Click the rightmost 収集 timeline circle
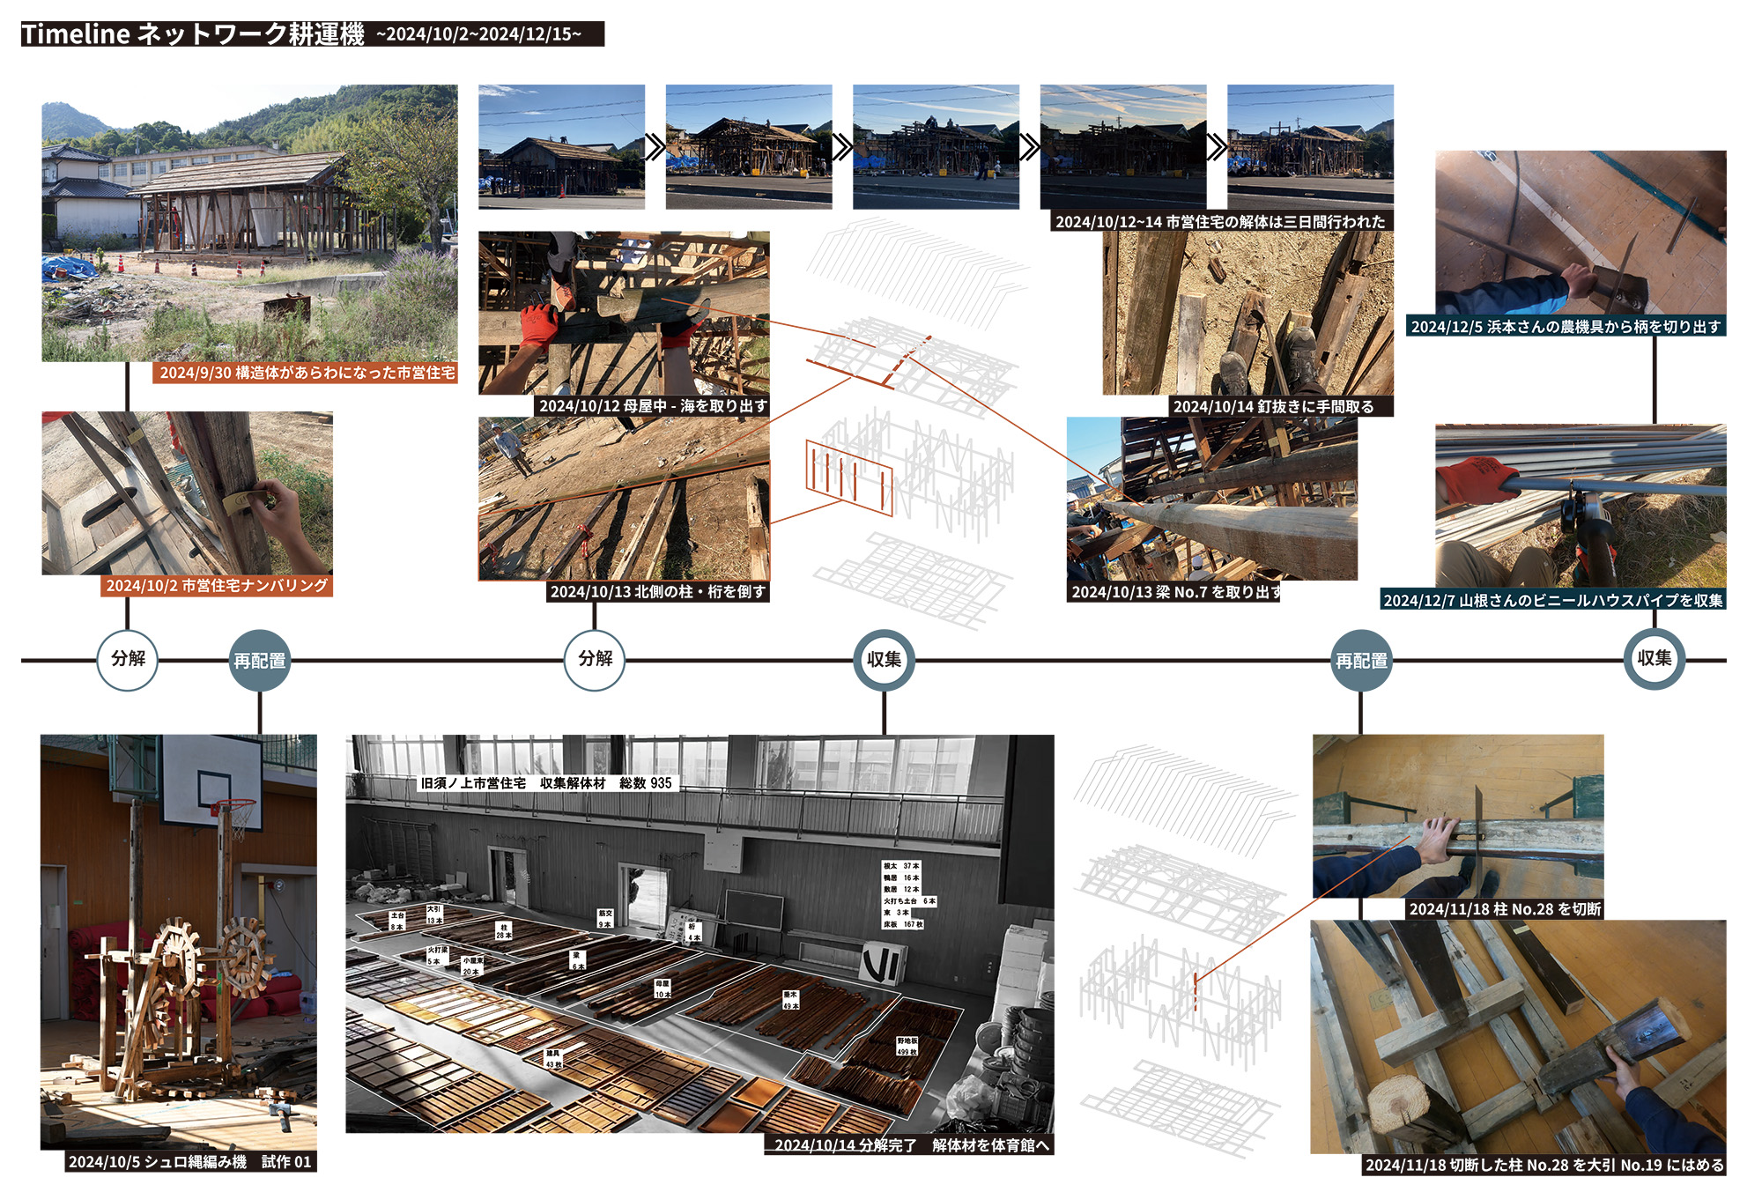 coord(1654,660)
